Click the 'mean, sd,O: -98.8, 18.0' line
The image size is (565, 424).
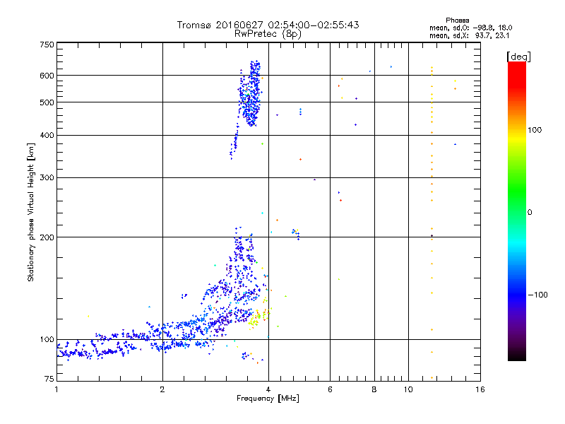click(x=470, y=28)
